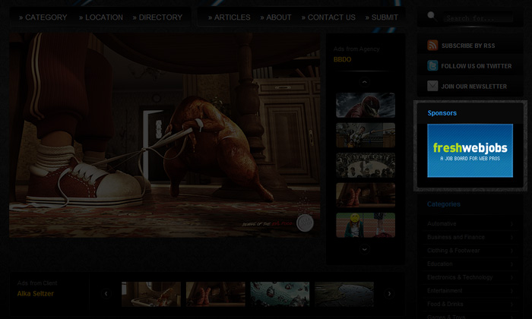This screenshot has width=532, height=319.
Task: Open the Electronics & Technology category
Action: 460,277
